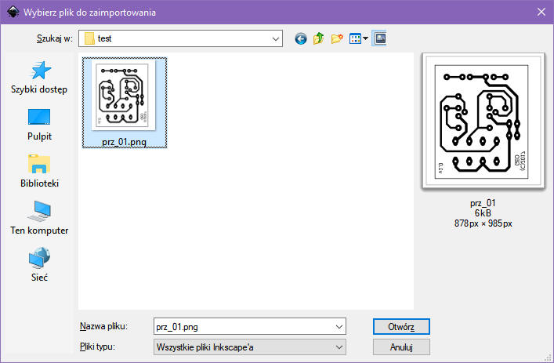Open the view menu icon

[358, 38]
